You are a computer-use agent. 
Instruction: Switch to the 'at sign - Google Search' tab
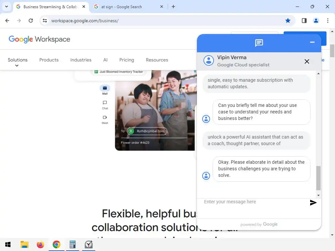128,7
